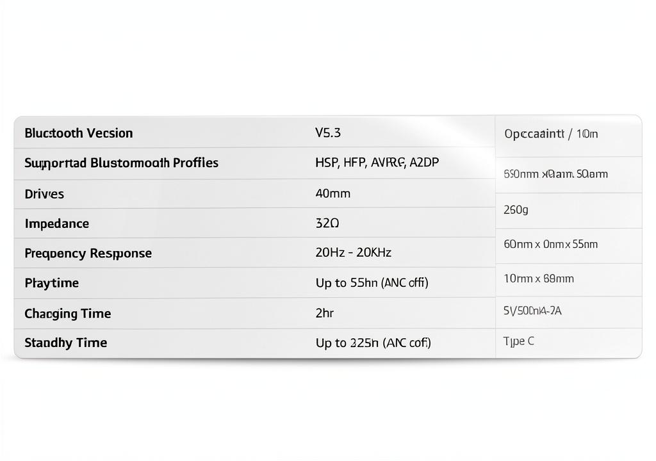Image resolution: width=656 pixels, height=461 pixels.
Task: Select the "Up to 55hr" playtime value
Action: point(372,282)
